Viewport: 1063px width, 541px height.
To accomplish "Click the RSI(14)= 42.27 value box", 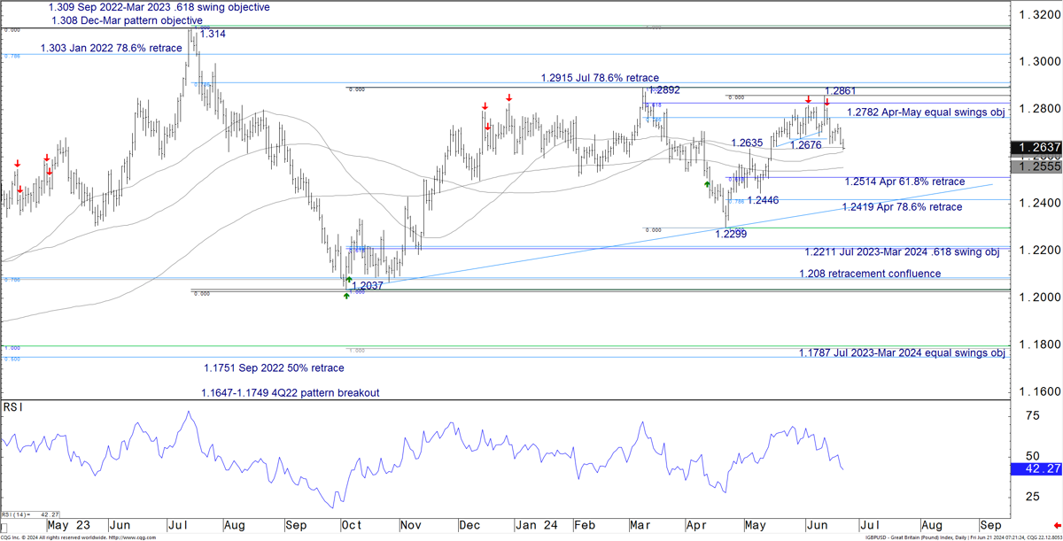I will tap(31, 514).
